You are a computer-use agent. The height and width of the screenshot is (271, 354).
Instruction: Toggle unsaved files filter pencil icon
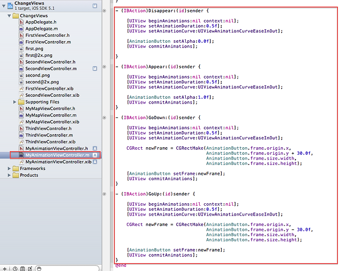tap(30, 269)
